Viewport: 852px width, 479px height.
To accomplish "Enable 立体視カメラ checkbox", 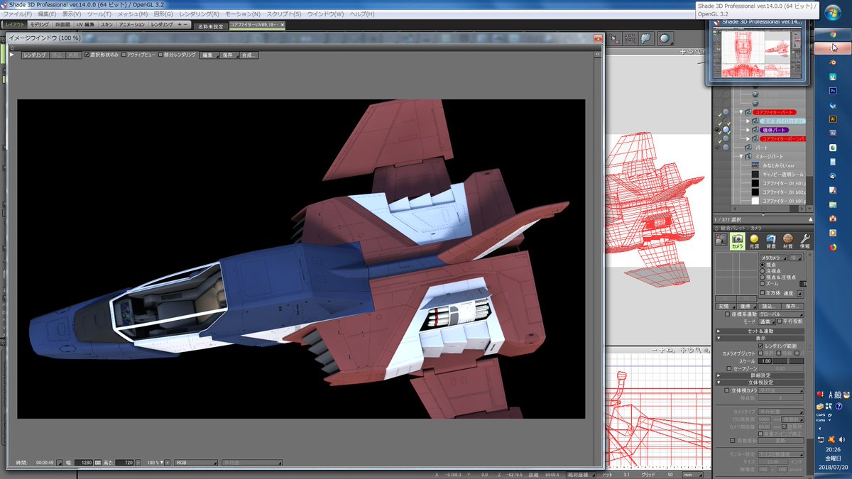I will pos(726,390).
